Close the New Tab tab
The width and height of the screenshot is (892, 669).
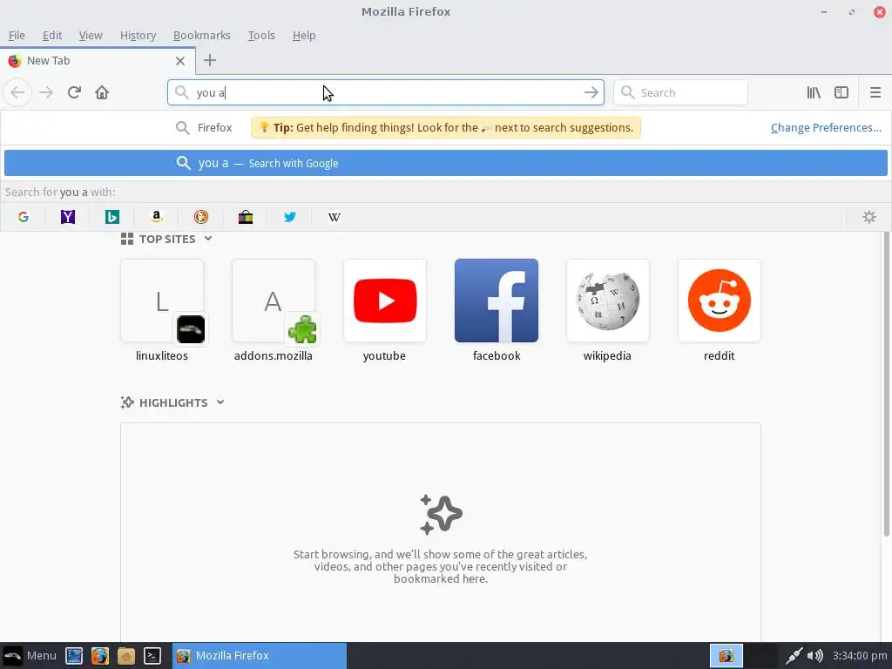click(x=179, y=61)
